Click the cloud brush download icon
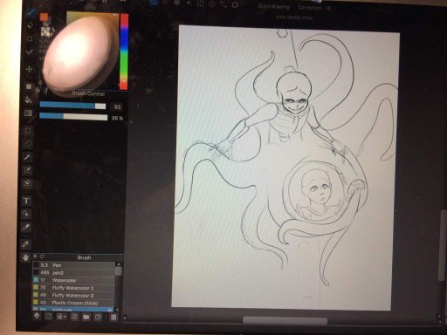 tap(37, 317)
